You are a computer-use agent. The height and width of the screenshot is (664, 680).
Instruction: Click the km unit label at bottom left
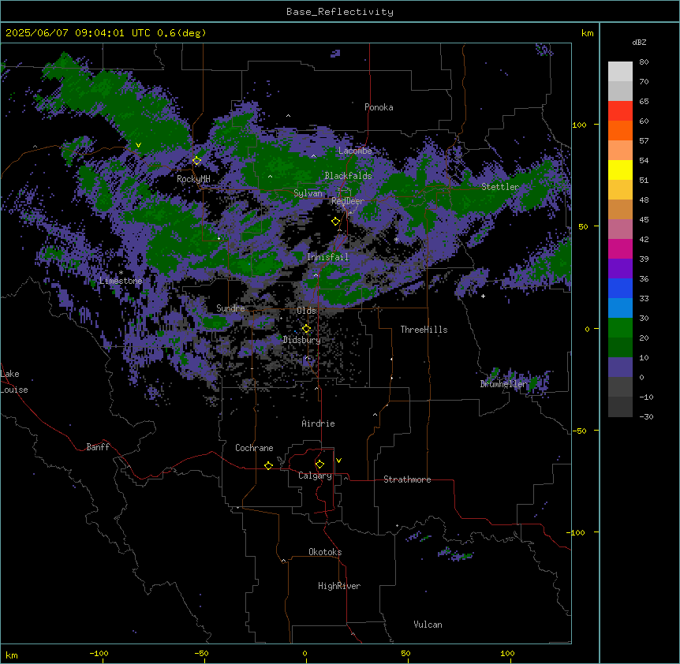(12, 655)
